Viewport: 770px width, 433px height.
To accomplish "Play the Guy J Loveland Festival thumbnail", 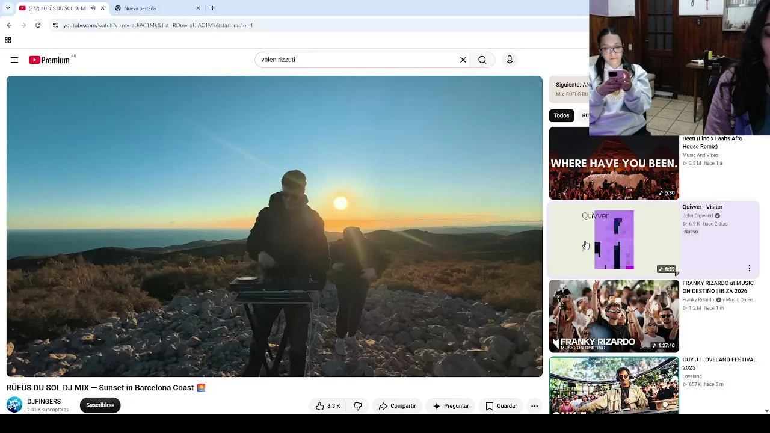I will click(614, 385).
